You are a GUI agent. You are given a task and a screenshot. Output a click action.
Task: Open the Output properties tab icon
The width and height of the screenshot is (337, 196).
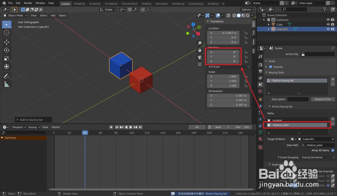pos(261,71)
